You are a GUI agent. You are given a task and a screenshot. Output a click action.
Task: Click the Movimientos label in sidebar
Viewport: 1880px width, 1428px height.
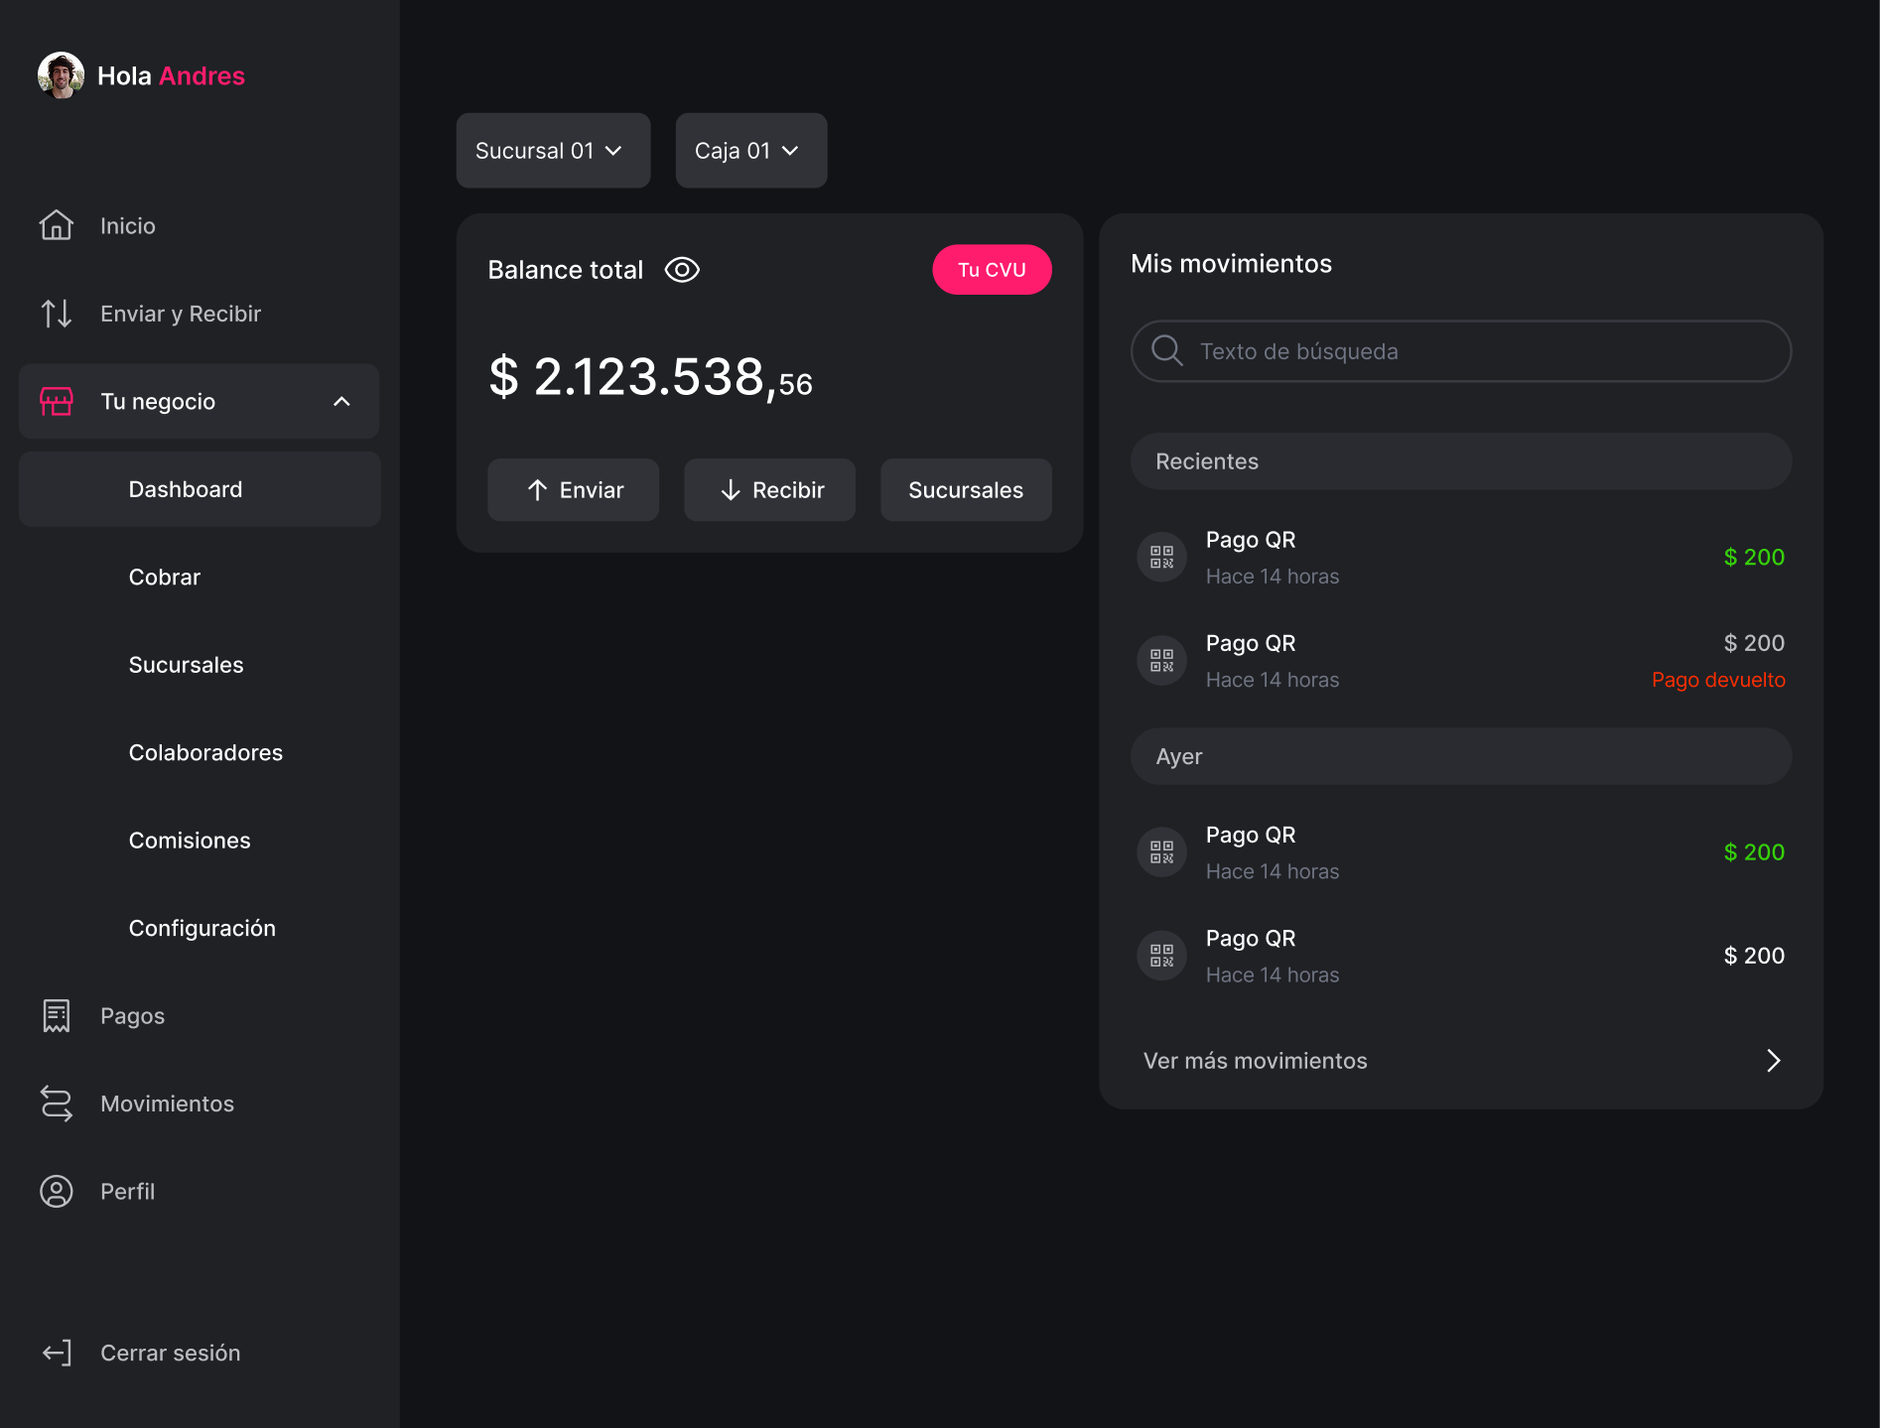click(168, 1103)
